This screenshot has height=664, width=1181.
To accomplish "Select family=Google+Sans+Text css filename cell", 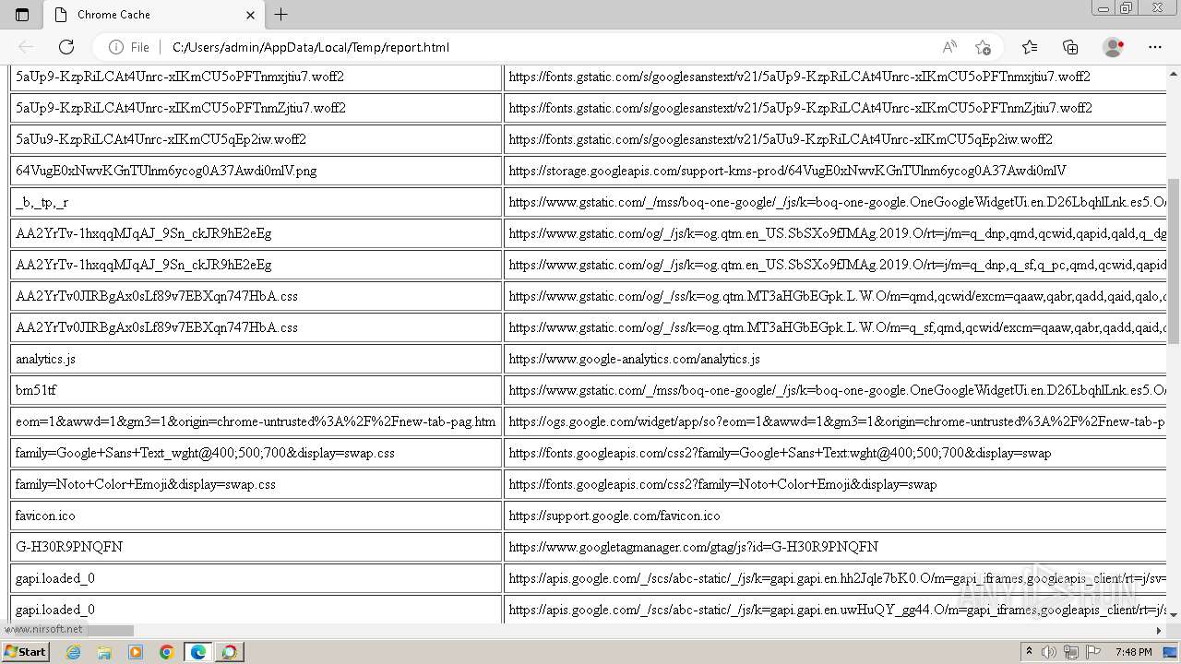I will pyautogui.click(x=256, y=453).
